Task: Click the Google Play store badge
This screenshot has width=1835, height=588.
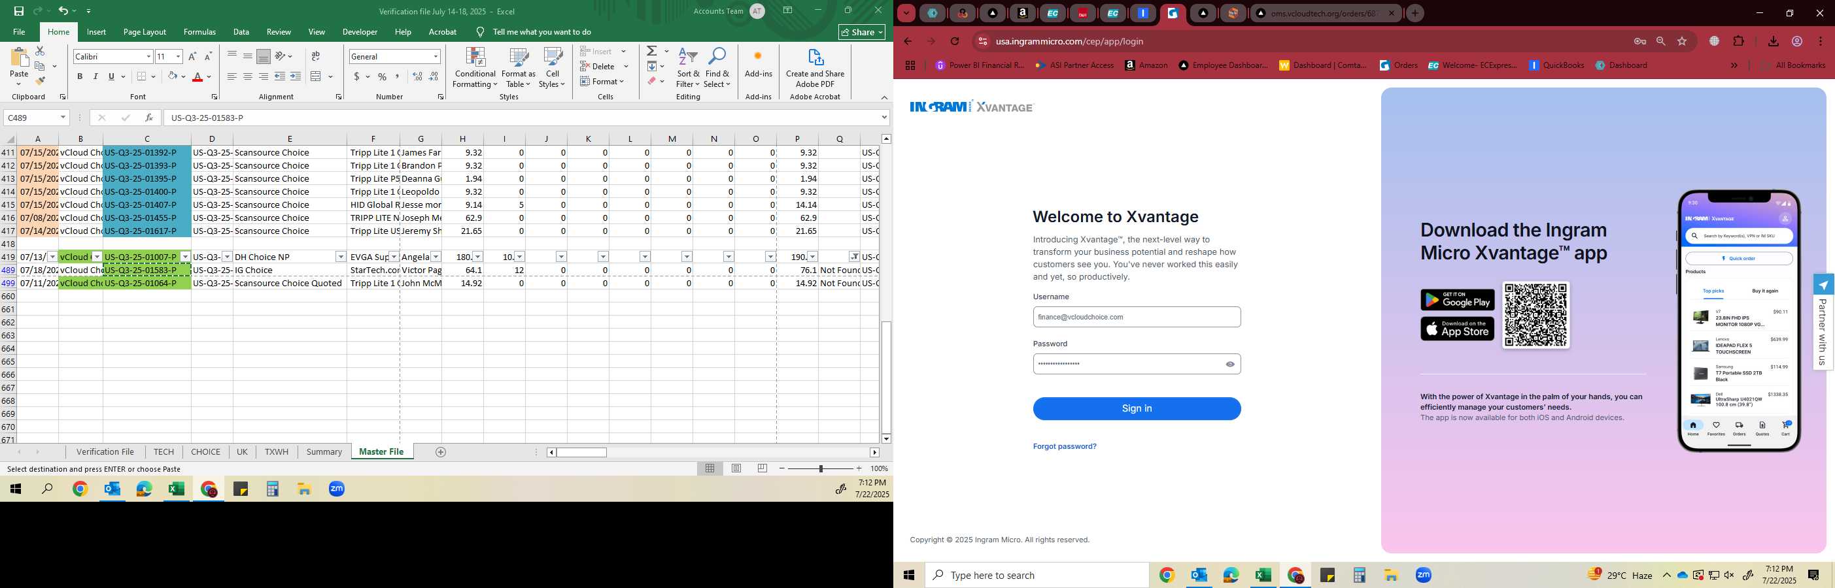Action: point(1458,300)
